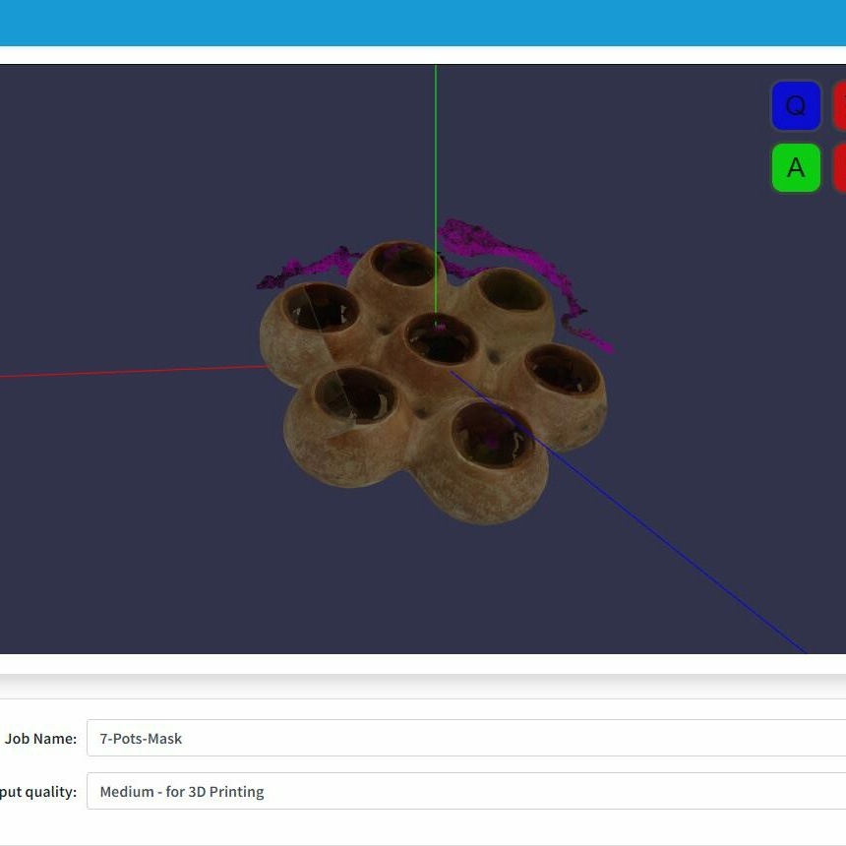Click the center pot of the 3D model
Screen dimensions: 846x846
click(x=441, y=337)
